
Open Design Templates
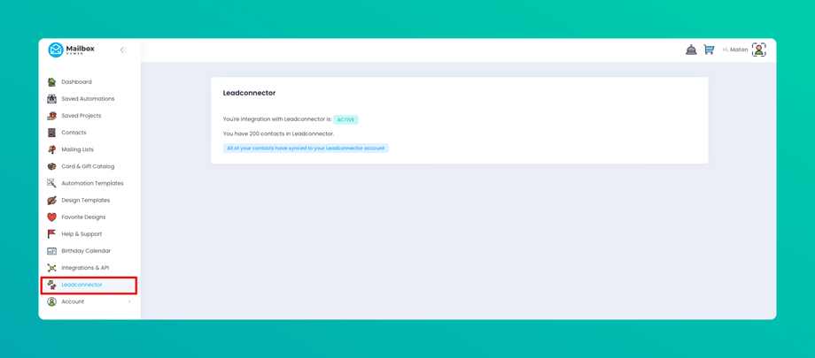pyautogui.click(x=86, y=201)
